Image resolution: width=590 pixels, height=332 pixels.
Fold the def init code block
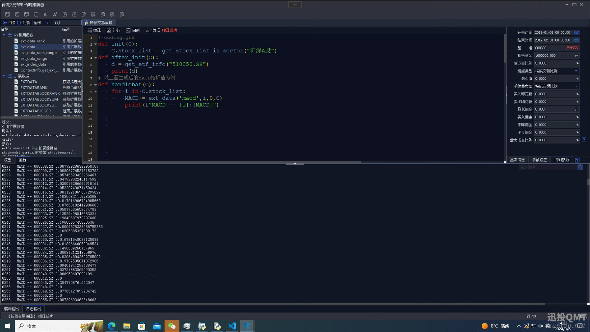[95, 44]
